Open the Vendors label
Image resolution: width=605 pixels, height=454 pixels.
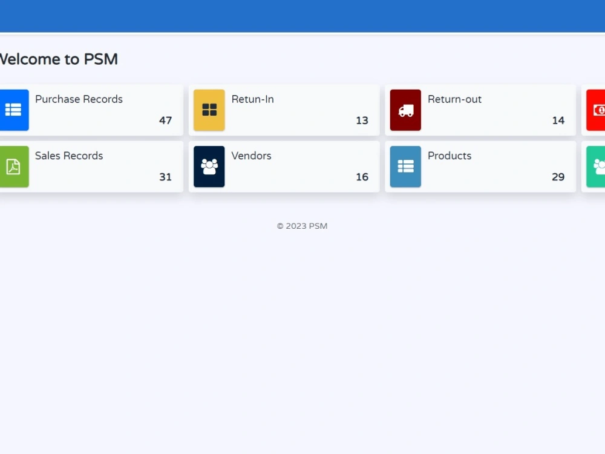(x=252, y=156)
